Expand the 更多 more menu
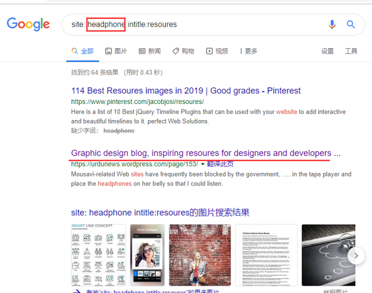 pyautogui.click(x=247, y=51)
